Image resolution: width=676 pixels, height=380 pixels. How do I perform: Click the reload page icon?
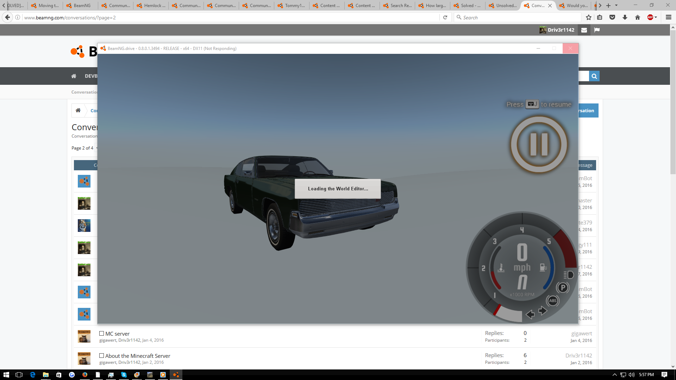pyautogui.click(x=445, y=17)
